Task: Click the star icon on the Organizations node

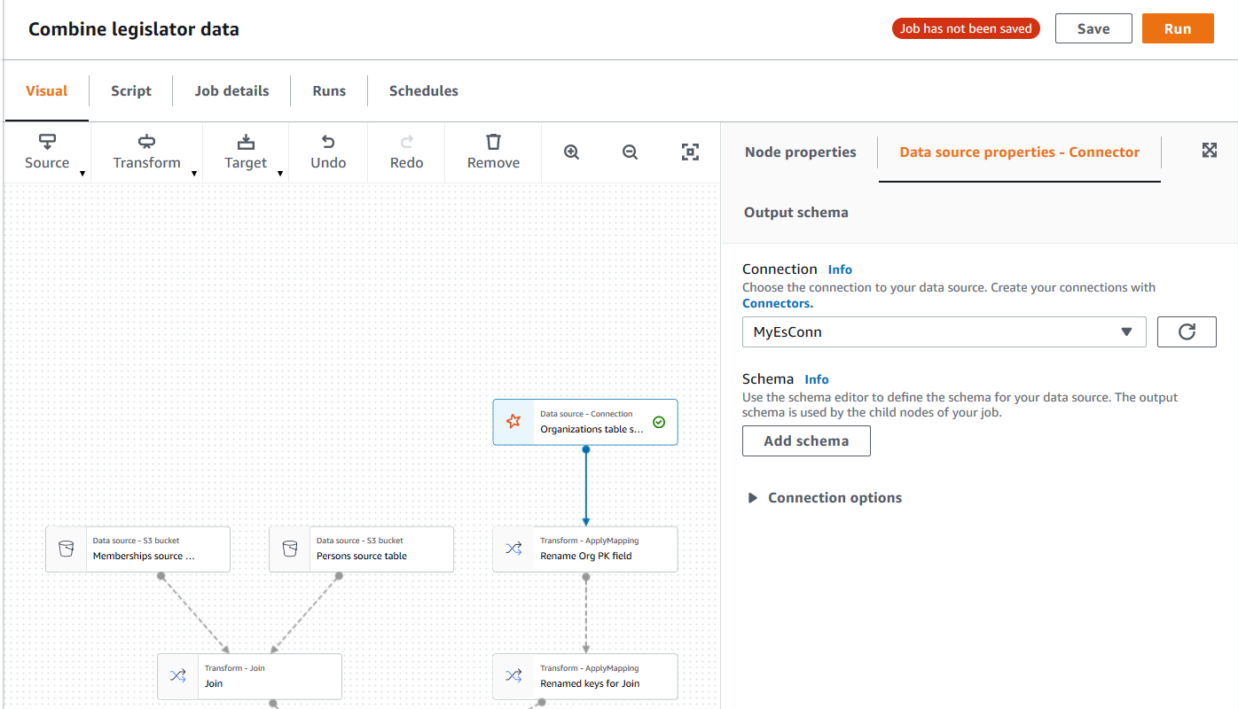Action: coord(513,422)
